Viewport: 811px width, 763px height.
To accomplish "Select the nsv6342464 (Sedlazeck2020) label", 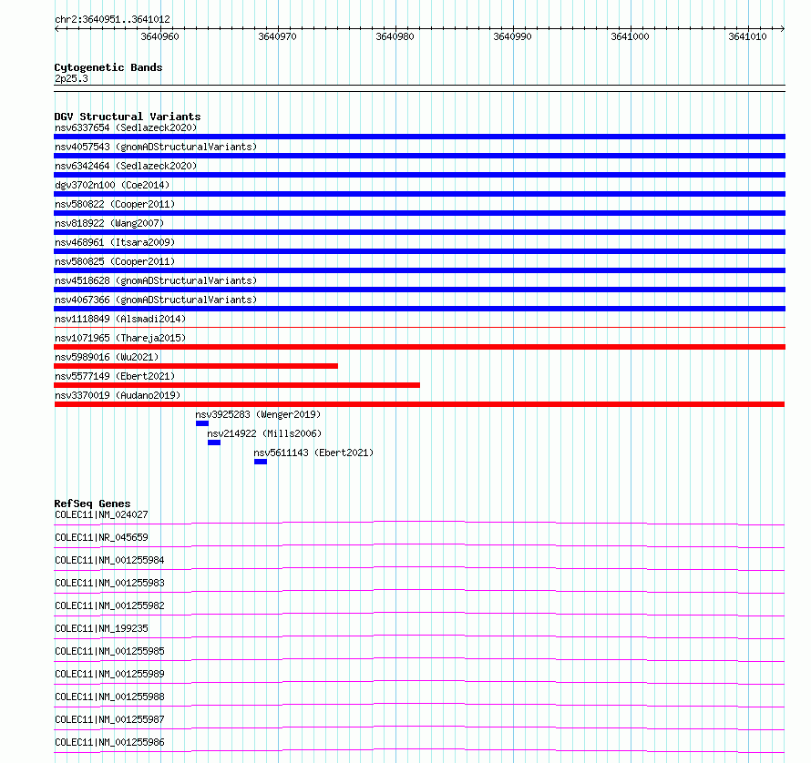I will coord(126,166).
